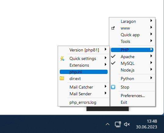The image size is (164, 133).
Task: Expand the Python submenu arrow
Action: tap(151, 78)
